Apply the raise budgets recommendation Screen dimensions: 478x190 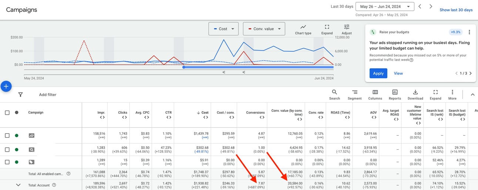[378, 73]
